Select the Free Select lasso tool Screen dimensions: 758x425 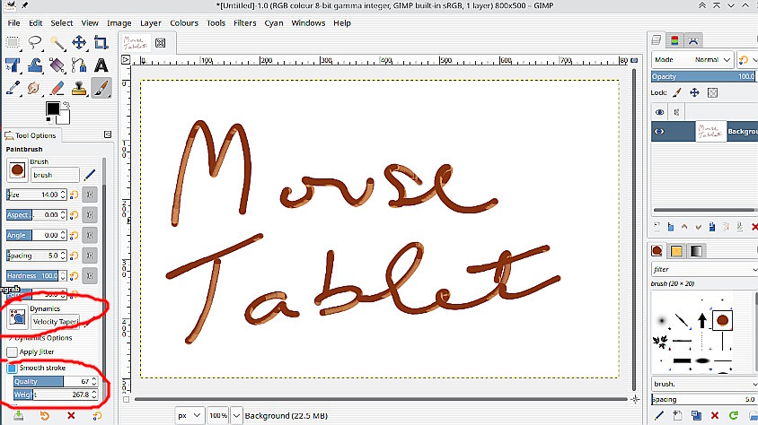point(35,42)
